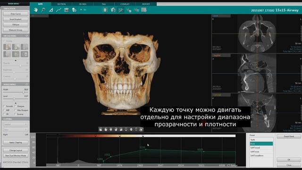
Task: Click the Oblique button
Action: (16, 25)
